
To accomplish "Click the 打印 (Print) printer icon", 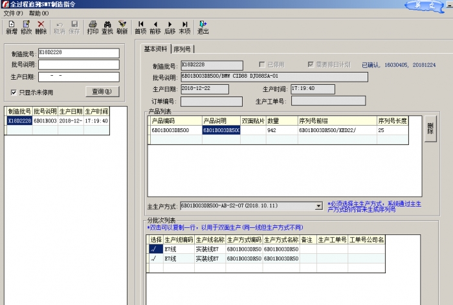I will [x=93, y=27].
